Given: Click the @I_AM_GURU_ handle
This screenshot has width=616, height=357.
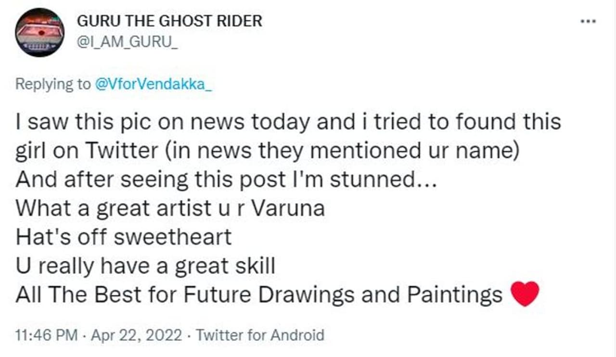Looking at the screenshot, I should point(127,42).
